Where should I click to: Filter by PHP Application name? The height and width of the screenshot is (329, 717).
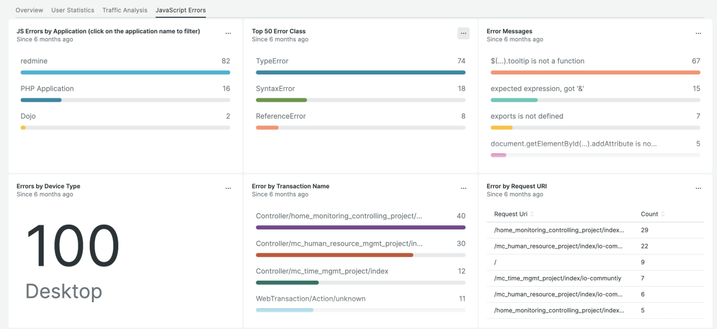(x=47, y=88)
